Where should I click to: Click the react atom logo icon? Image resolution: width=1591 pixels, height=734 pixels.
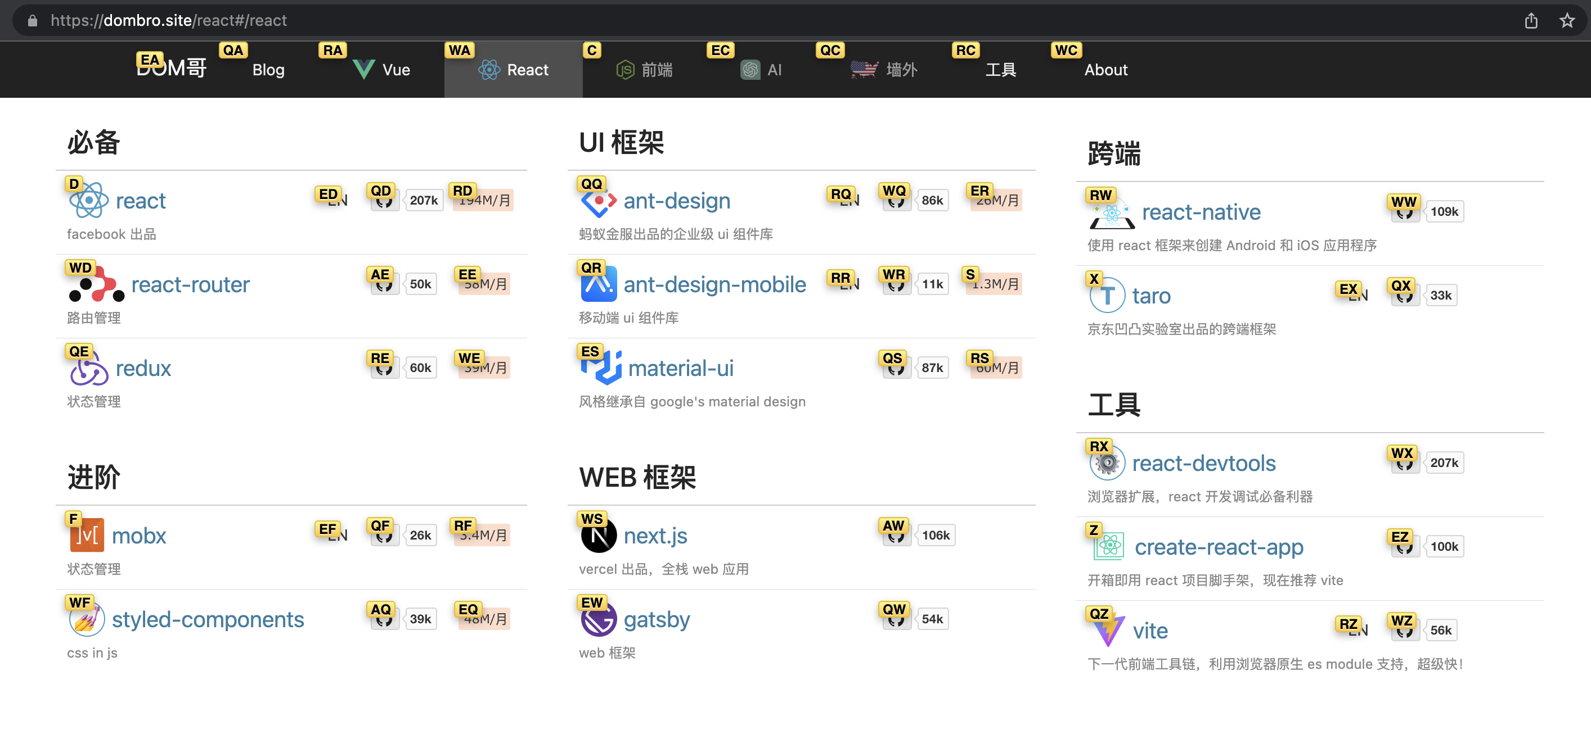89,201
